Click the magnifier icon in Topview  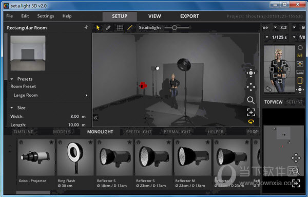coord(296,171)
